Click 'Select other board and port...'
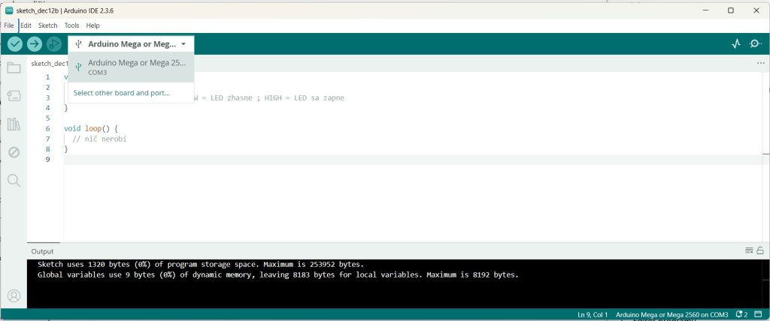Image resolution: width=770 pixels, height=321 pixels. click(122, 93)
